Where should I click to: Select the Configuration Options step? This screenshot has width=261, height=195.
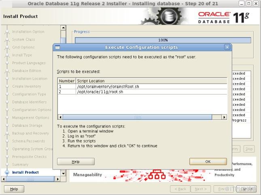pyautogui.click(x=32, y=110)
